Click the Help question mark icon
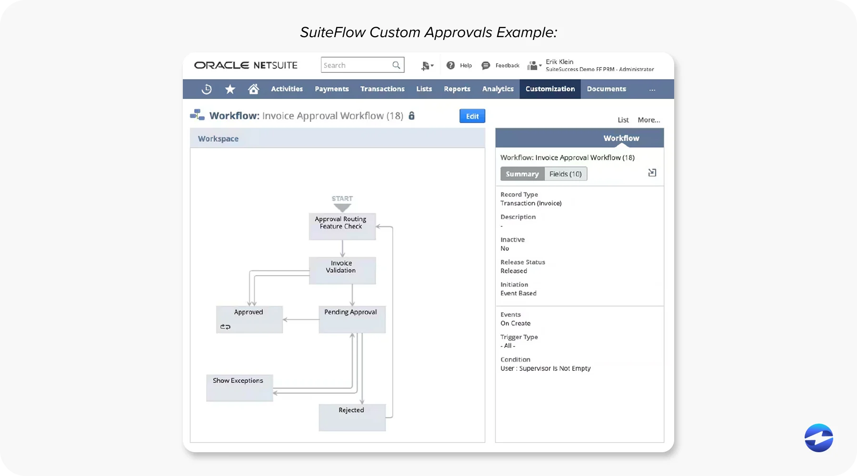The width and height of the screenshot is (857, 476). tap(450, 65)
